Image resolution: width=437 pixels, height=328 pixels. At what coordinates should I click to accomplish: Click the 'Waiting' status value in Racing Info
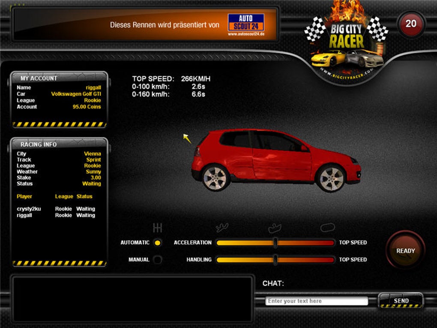[92, 184]
